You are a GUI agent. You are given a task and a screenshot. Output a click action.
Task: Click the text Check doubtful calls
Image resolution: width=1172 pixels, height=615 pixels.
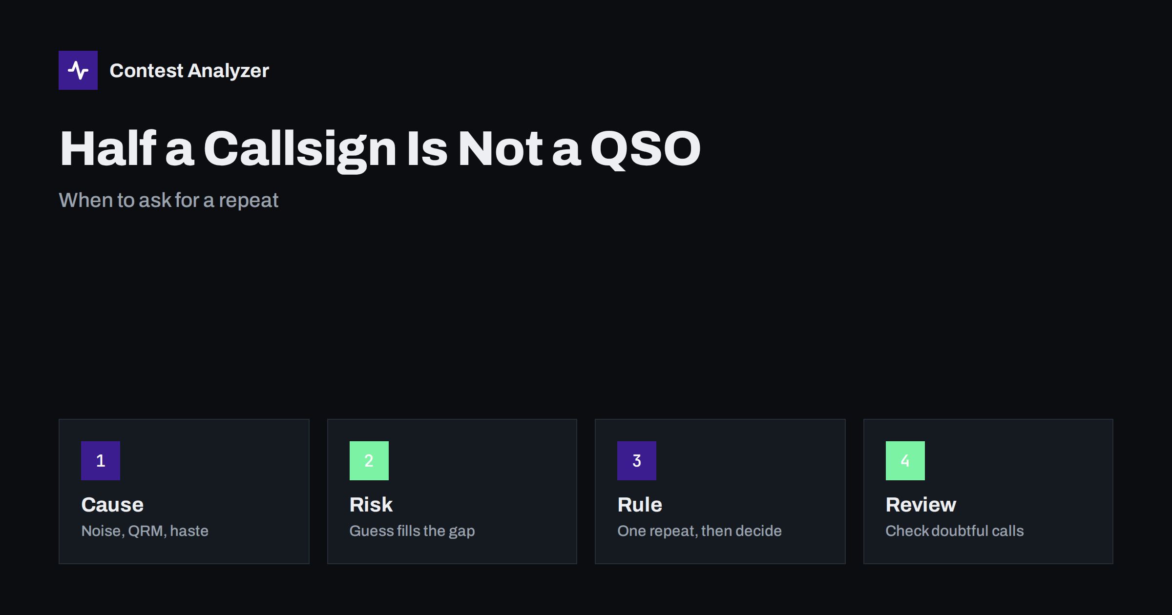click(x=955, y=531)
